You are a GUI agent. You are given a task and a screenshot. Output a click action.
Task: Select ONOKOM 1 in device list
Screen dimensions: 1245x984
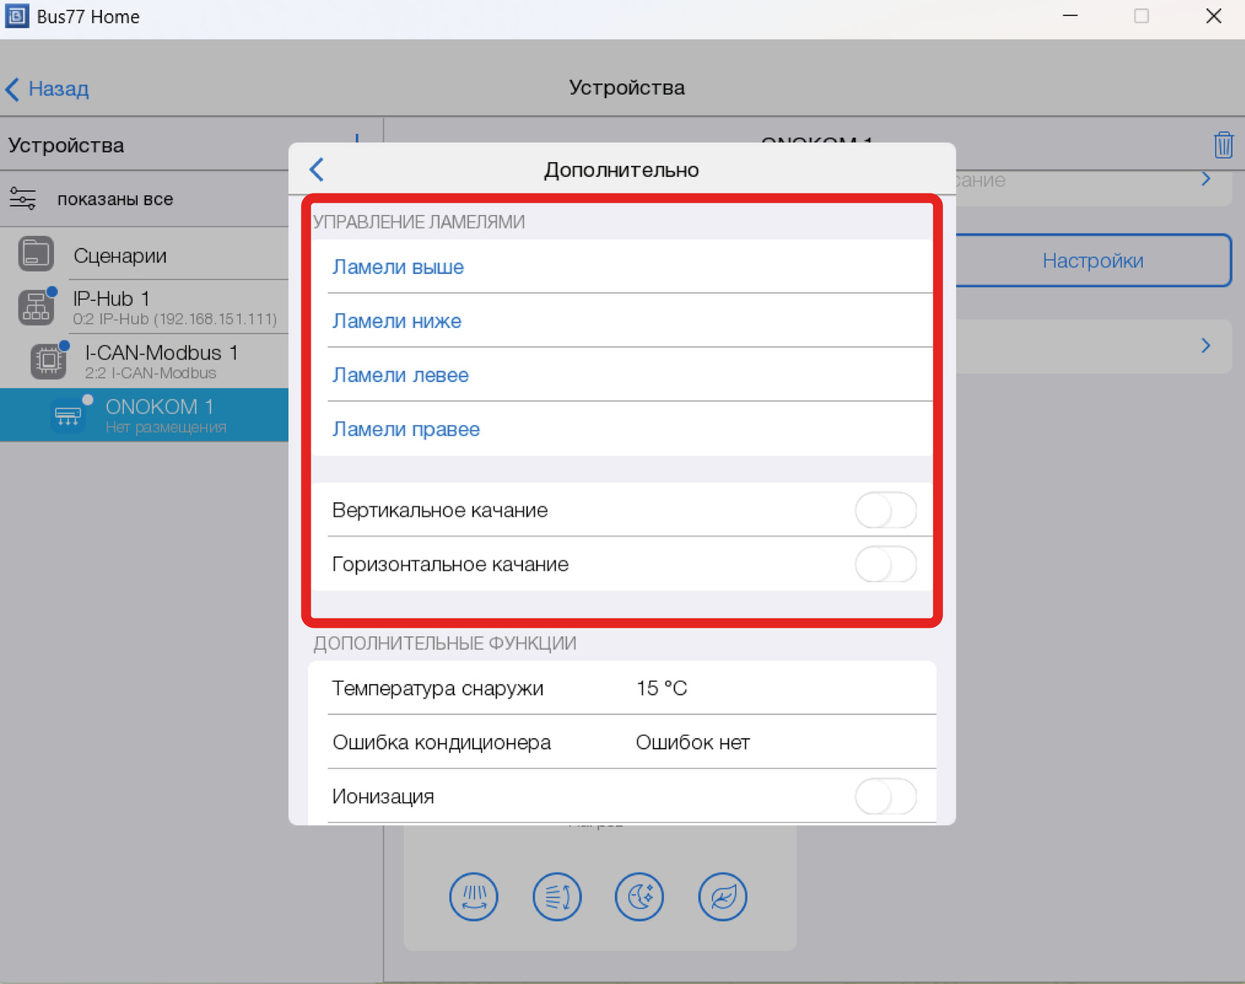tap(159, 414)
